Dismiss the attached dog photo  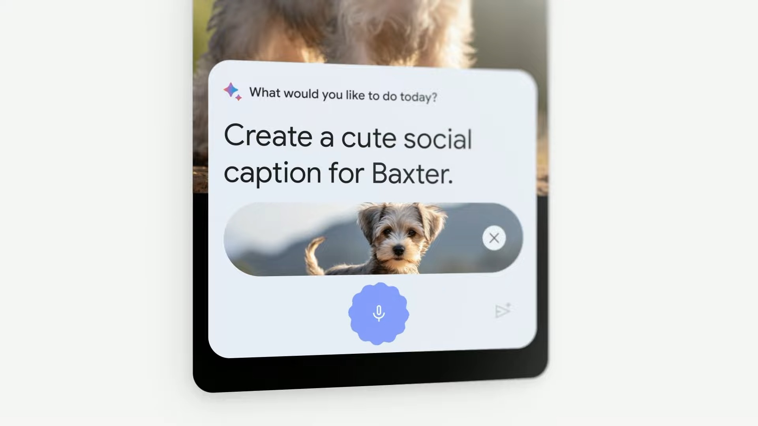click(493, 237)
